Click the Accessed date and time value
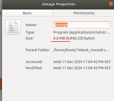 point(82,62)
